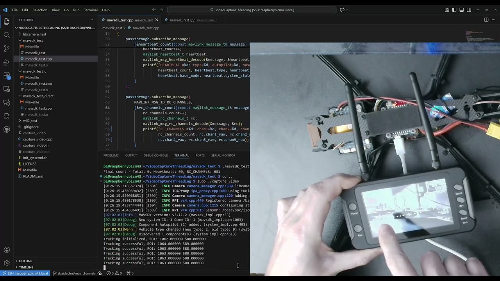Open the Explorer view in activity bar
The image size is (500, 281).
click(7, 21)
